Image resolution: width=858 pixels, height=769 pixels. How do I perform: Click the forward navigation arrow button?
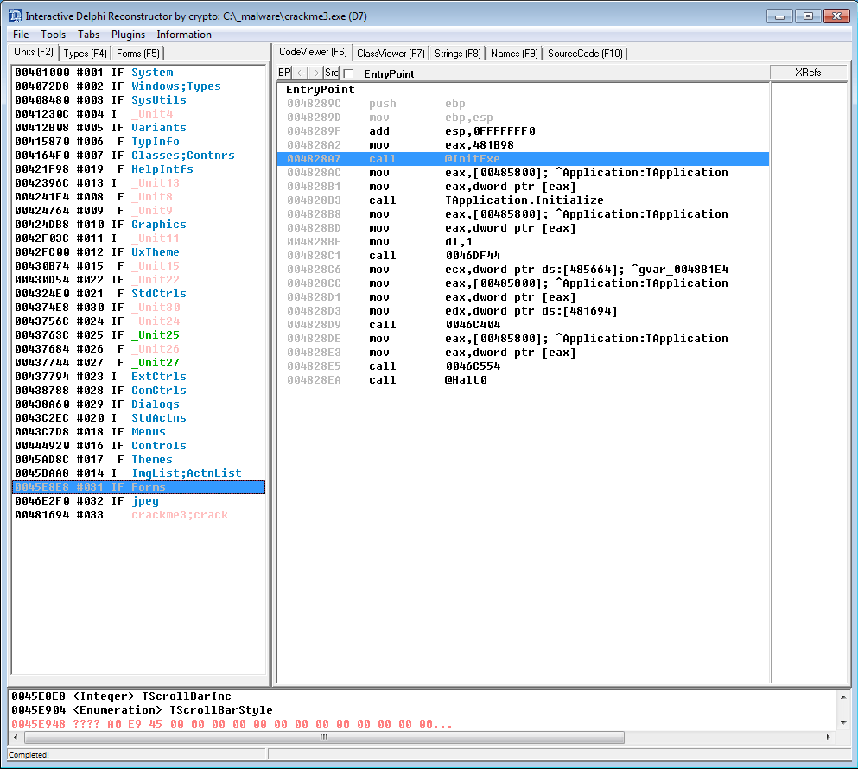[x=315, y=73]
